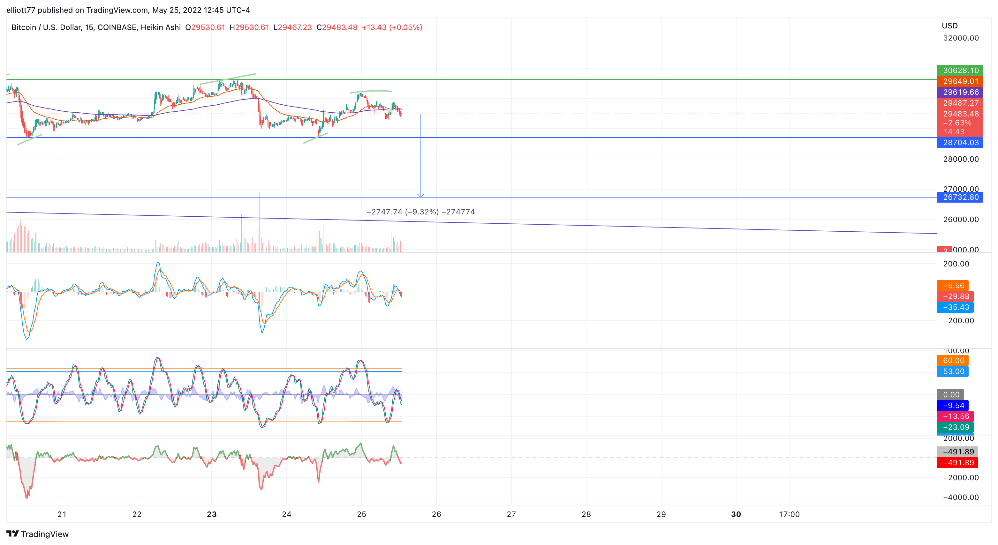
Task: Click the Open value O29530.61
Action: pos(205,27)
